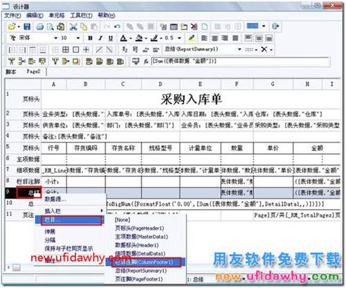Viewport: 346px width, 288px height.
Task: Open the 工具栏(T) menu
Action: [81, 15]
